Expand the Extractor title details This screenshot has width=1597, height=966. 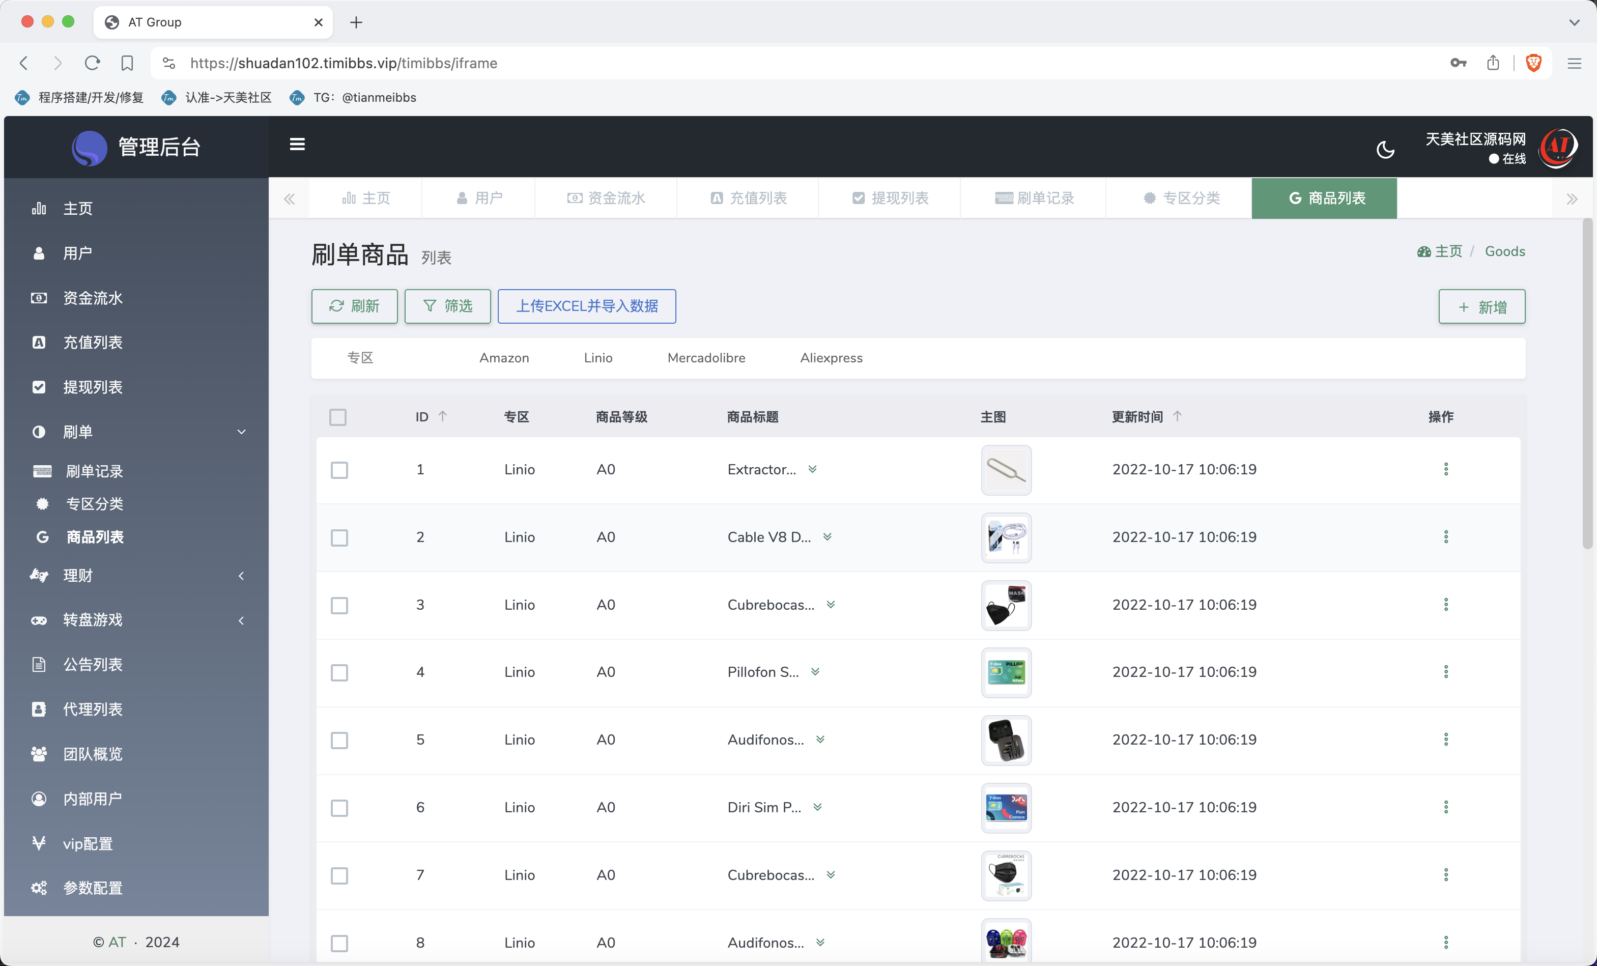pyautogui.click(x=812, y=469)
